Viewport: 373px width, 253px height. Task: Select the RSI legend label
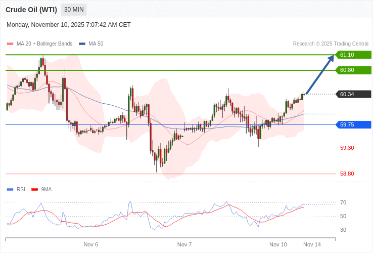(x=21, y=190)
